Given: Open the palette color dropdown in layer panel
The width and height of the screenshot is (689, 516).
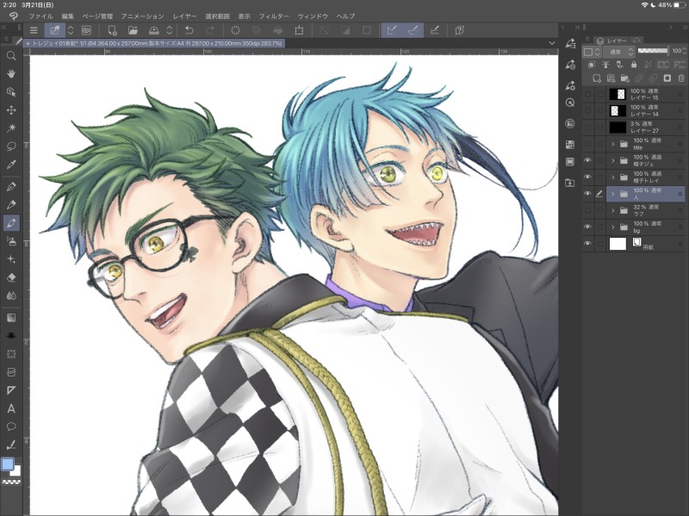Looking at the screenshot, I should click(x=592, y=52).
